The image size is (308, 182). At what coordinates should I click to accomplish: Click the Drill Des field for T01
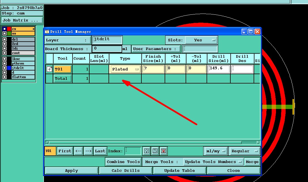(x=242, y=69)
